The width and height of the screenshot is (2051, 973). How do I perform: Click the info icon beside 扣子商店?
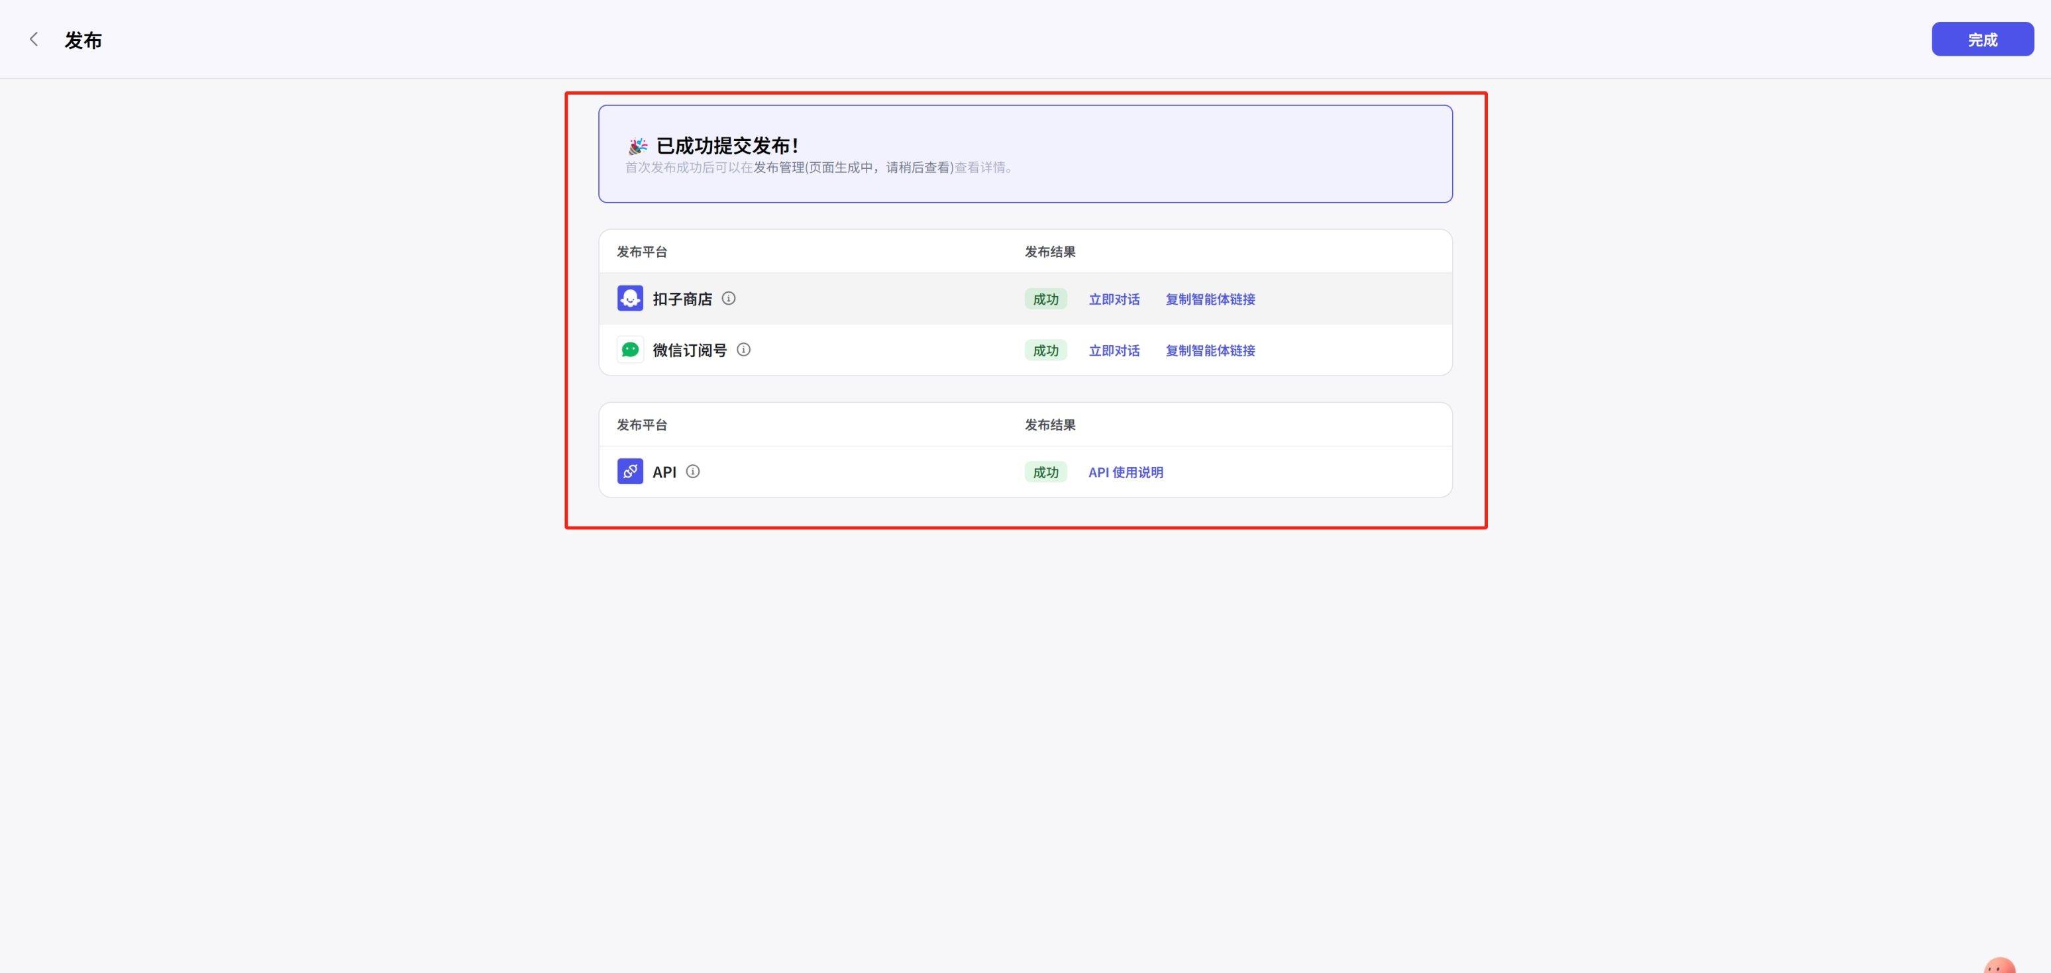tap(729, 299)
